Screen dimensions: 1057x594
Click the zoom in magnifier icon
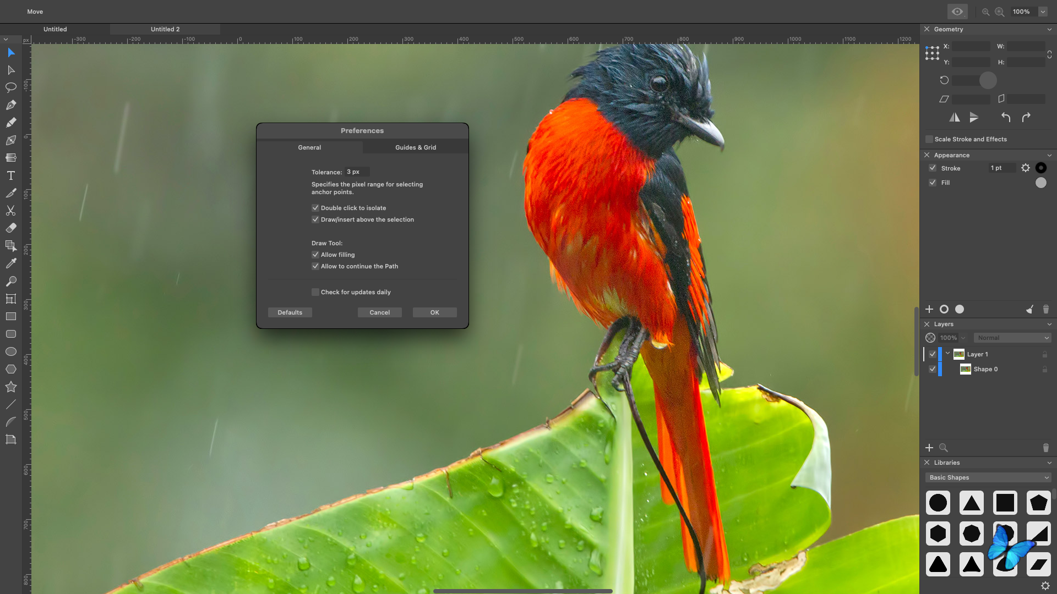(999, 12)
